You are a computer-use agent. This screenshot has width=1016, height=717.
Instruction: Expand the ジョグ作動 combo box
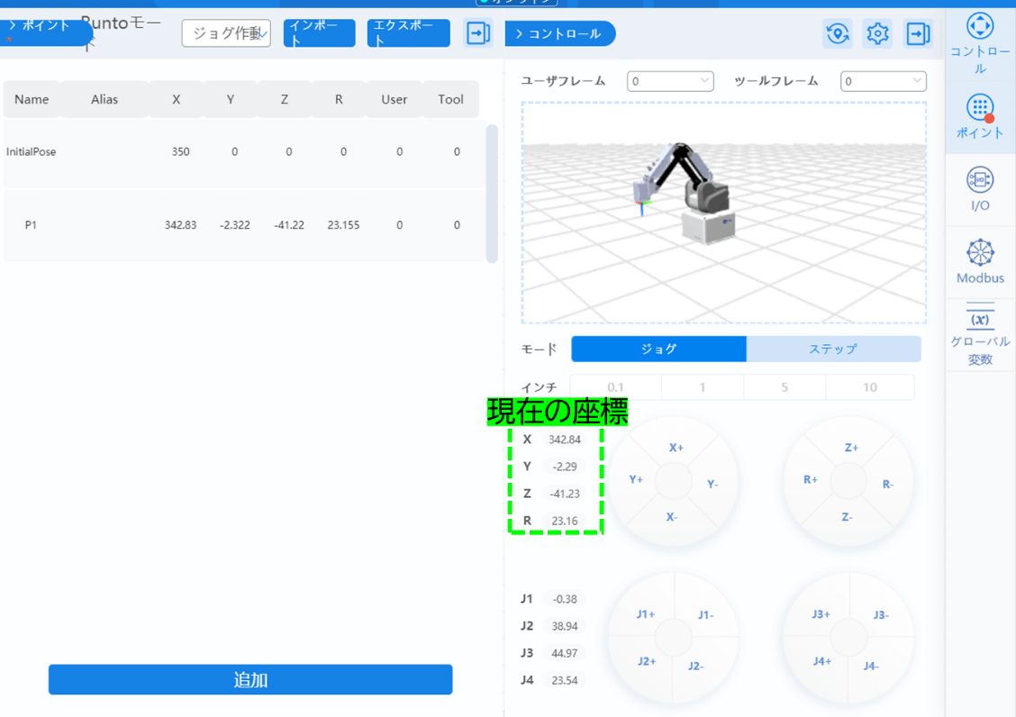(226, 33)
